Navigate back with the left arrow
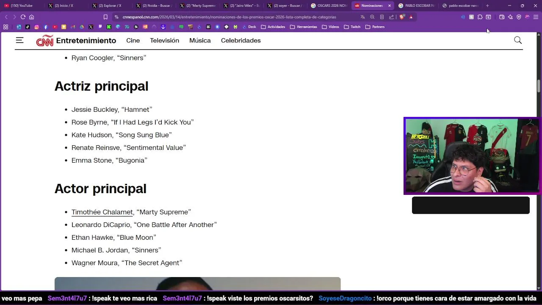 6,17
